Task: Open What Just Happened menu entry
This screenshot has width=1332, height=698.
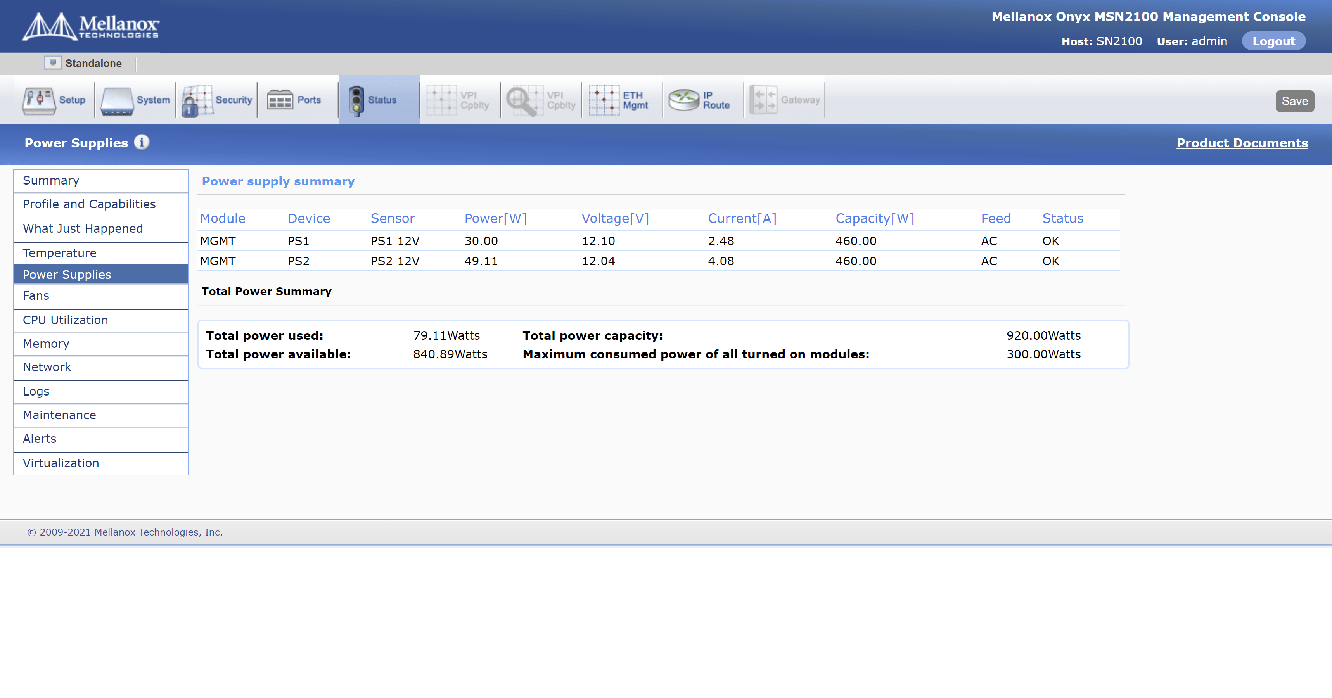Action: coord(83,228)
